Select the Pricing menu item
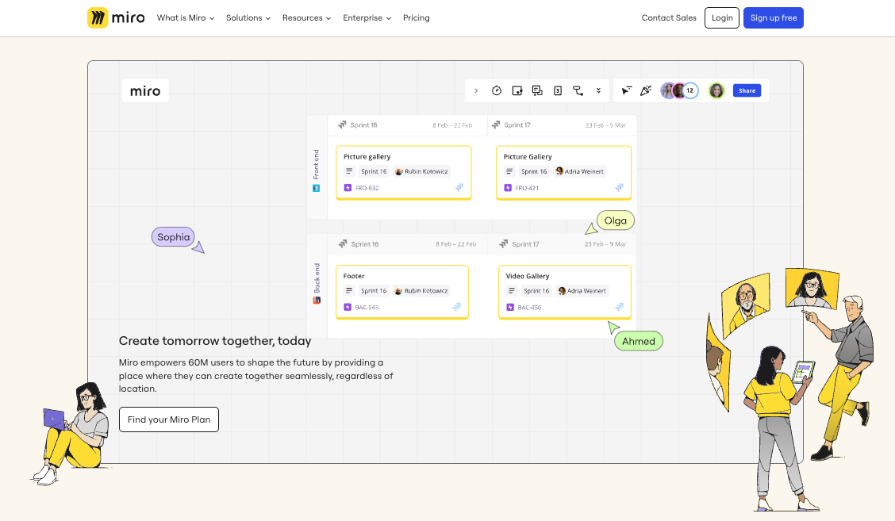This screenshot has width=895, height=521. [416, 17]
